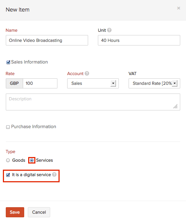Click into the Description text area
Viewport: 186px width, 222px height.
click(93, 102)
